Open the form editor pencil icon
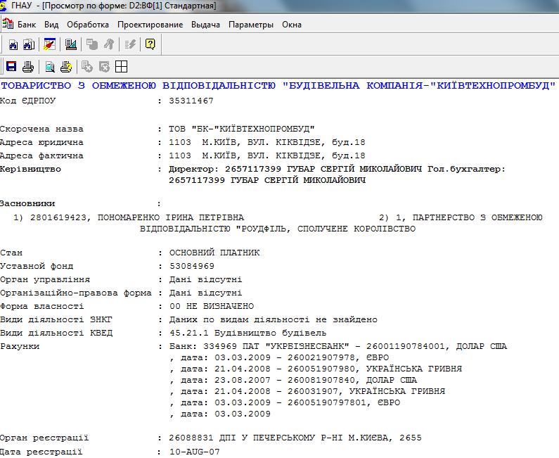 (49, 44)
